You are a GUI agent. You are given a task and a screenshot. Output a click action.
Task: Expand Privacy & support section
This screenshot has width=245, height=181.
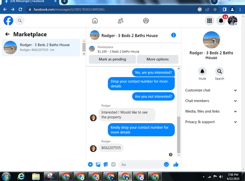(x=211, y=122)
